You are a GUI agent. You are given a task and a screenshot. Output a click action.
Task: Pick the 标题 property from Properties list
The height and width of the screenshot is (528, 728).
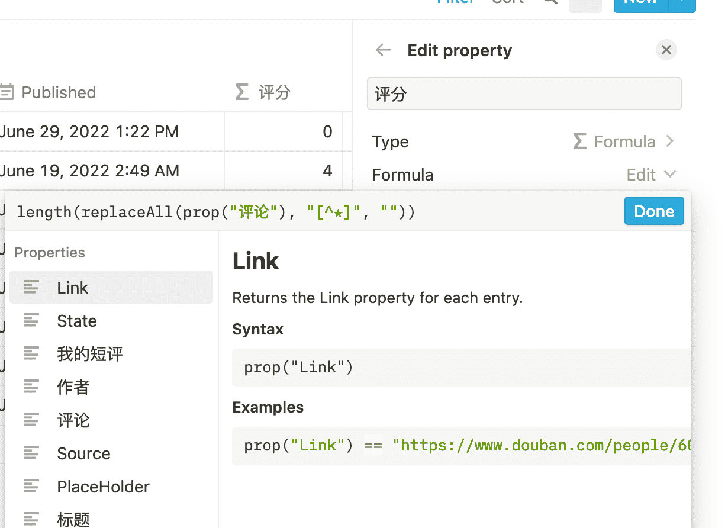[73, 519]
